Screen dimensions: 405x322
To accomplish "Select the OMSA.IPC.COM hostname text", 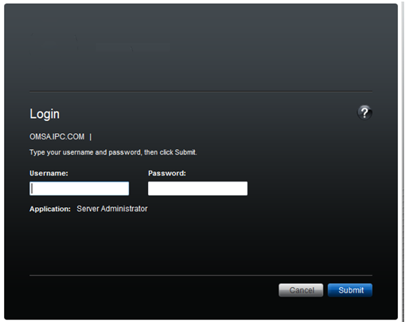I will click(x=56, y=136).
